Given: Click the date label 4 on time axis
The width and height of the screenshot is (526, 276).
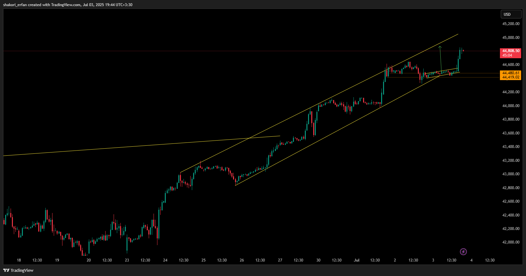Looking at the screenshot, I should (x=471, y=260).
